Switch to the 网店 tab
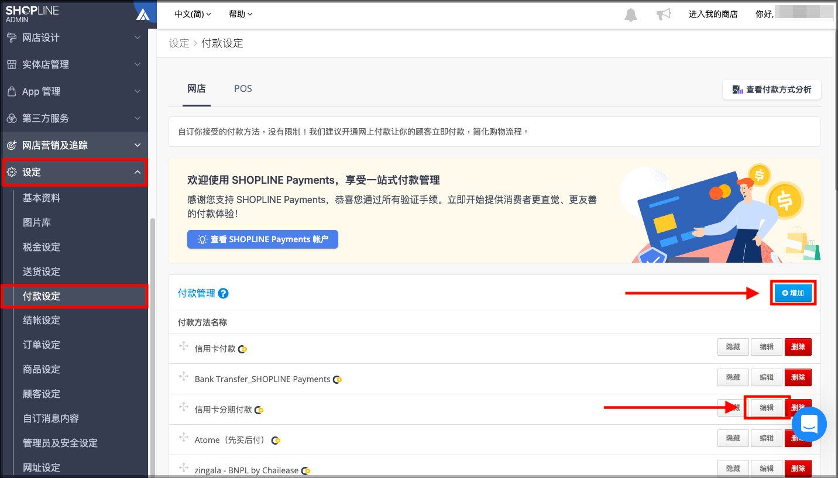838x478 pixels. point(197,89)
